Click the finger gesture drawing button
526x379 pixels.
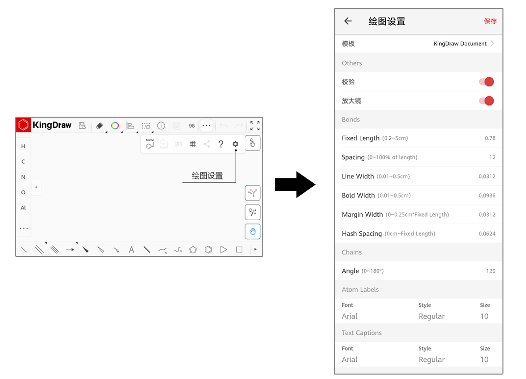(253, 143)
